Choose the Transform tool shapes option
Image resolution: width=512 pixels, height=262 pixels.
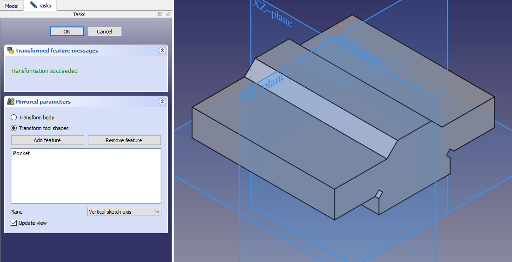coord(14,128)
